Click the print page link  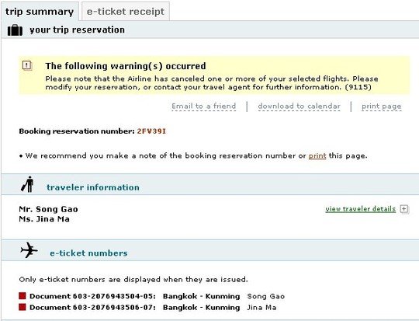381,106
